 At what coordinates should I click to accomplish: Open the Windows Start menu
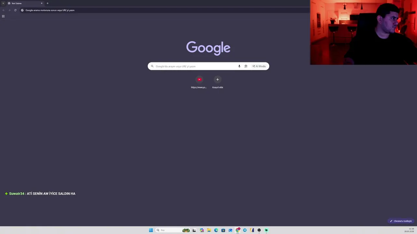pyautogui.click(x=151, y=230)
